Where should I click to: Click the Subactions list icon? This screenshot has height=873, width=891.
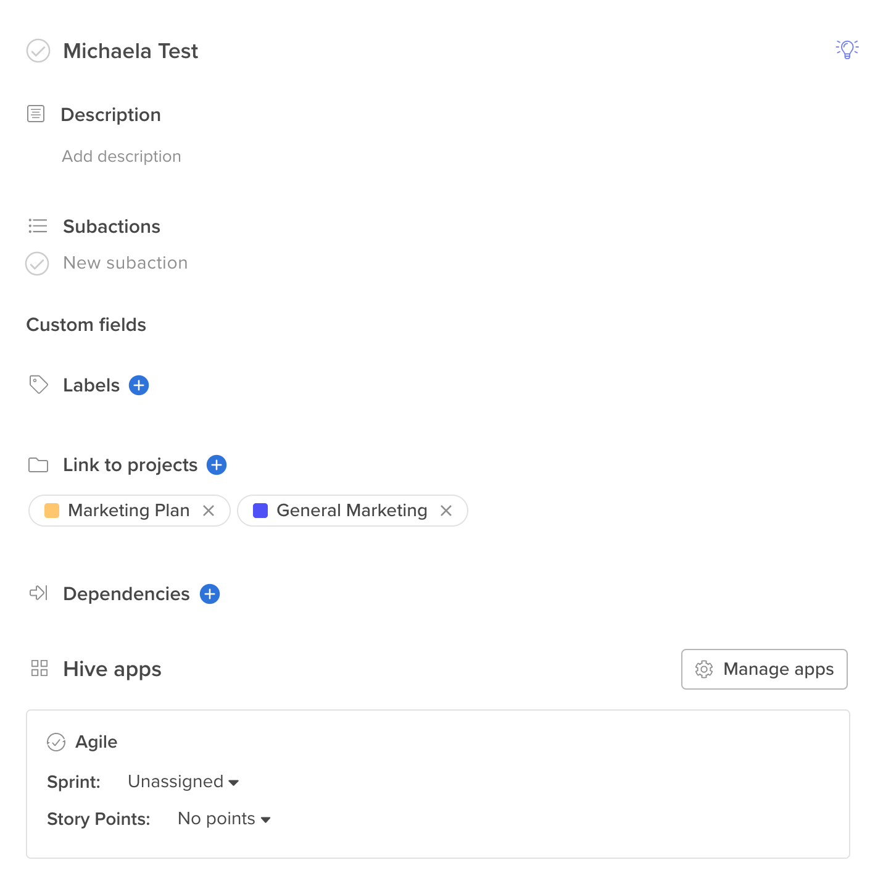coord(38,226)
